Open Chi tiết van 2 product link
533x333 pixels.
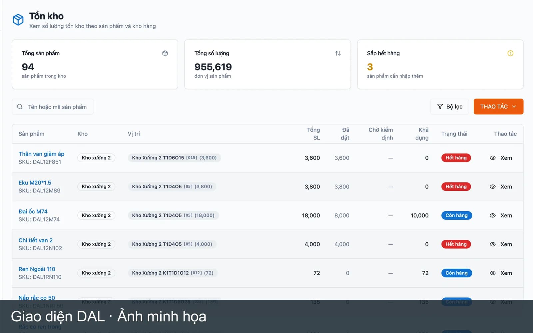36,240
